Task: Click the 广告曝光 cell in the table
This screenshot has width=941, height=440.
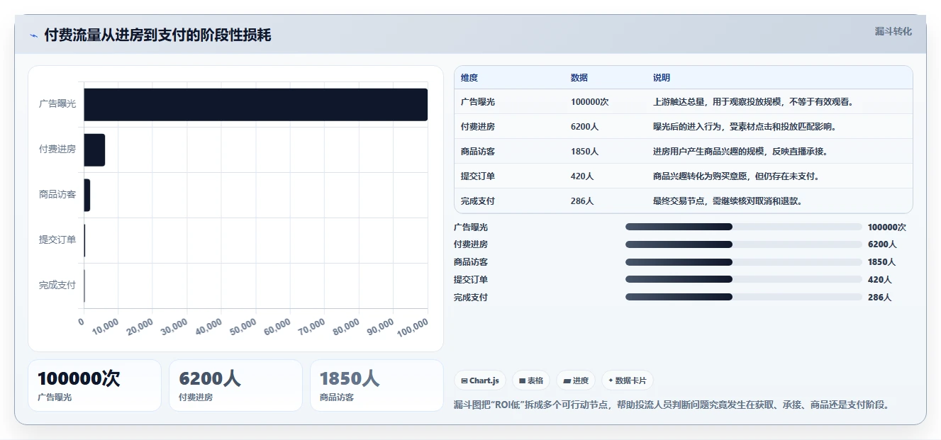Action: click(478, 102)
